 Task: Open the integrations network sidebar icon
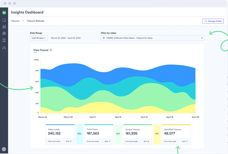4,40
